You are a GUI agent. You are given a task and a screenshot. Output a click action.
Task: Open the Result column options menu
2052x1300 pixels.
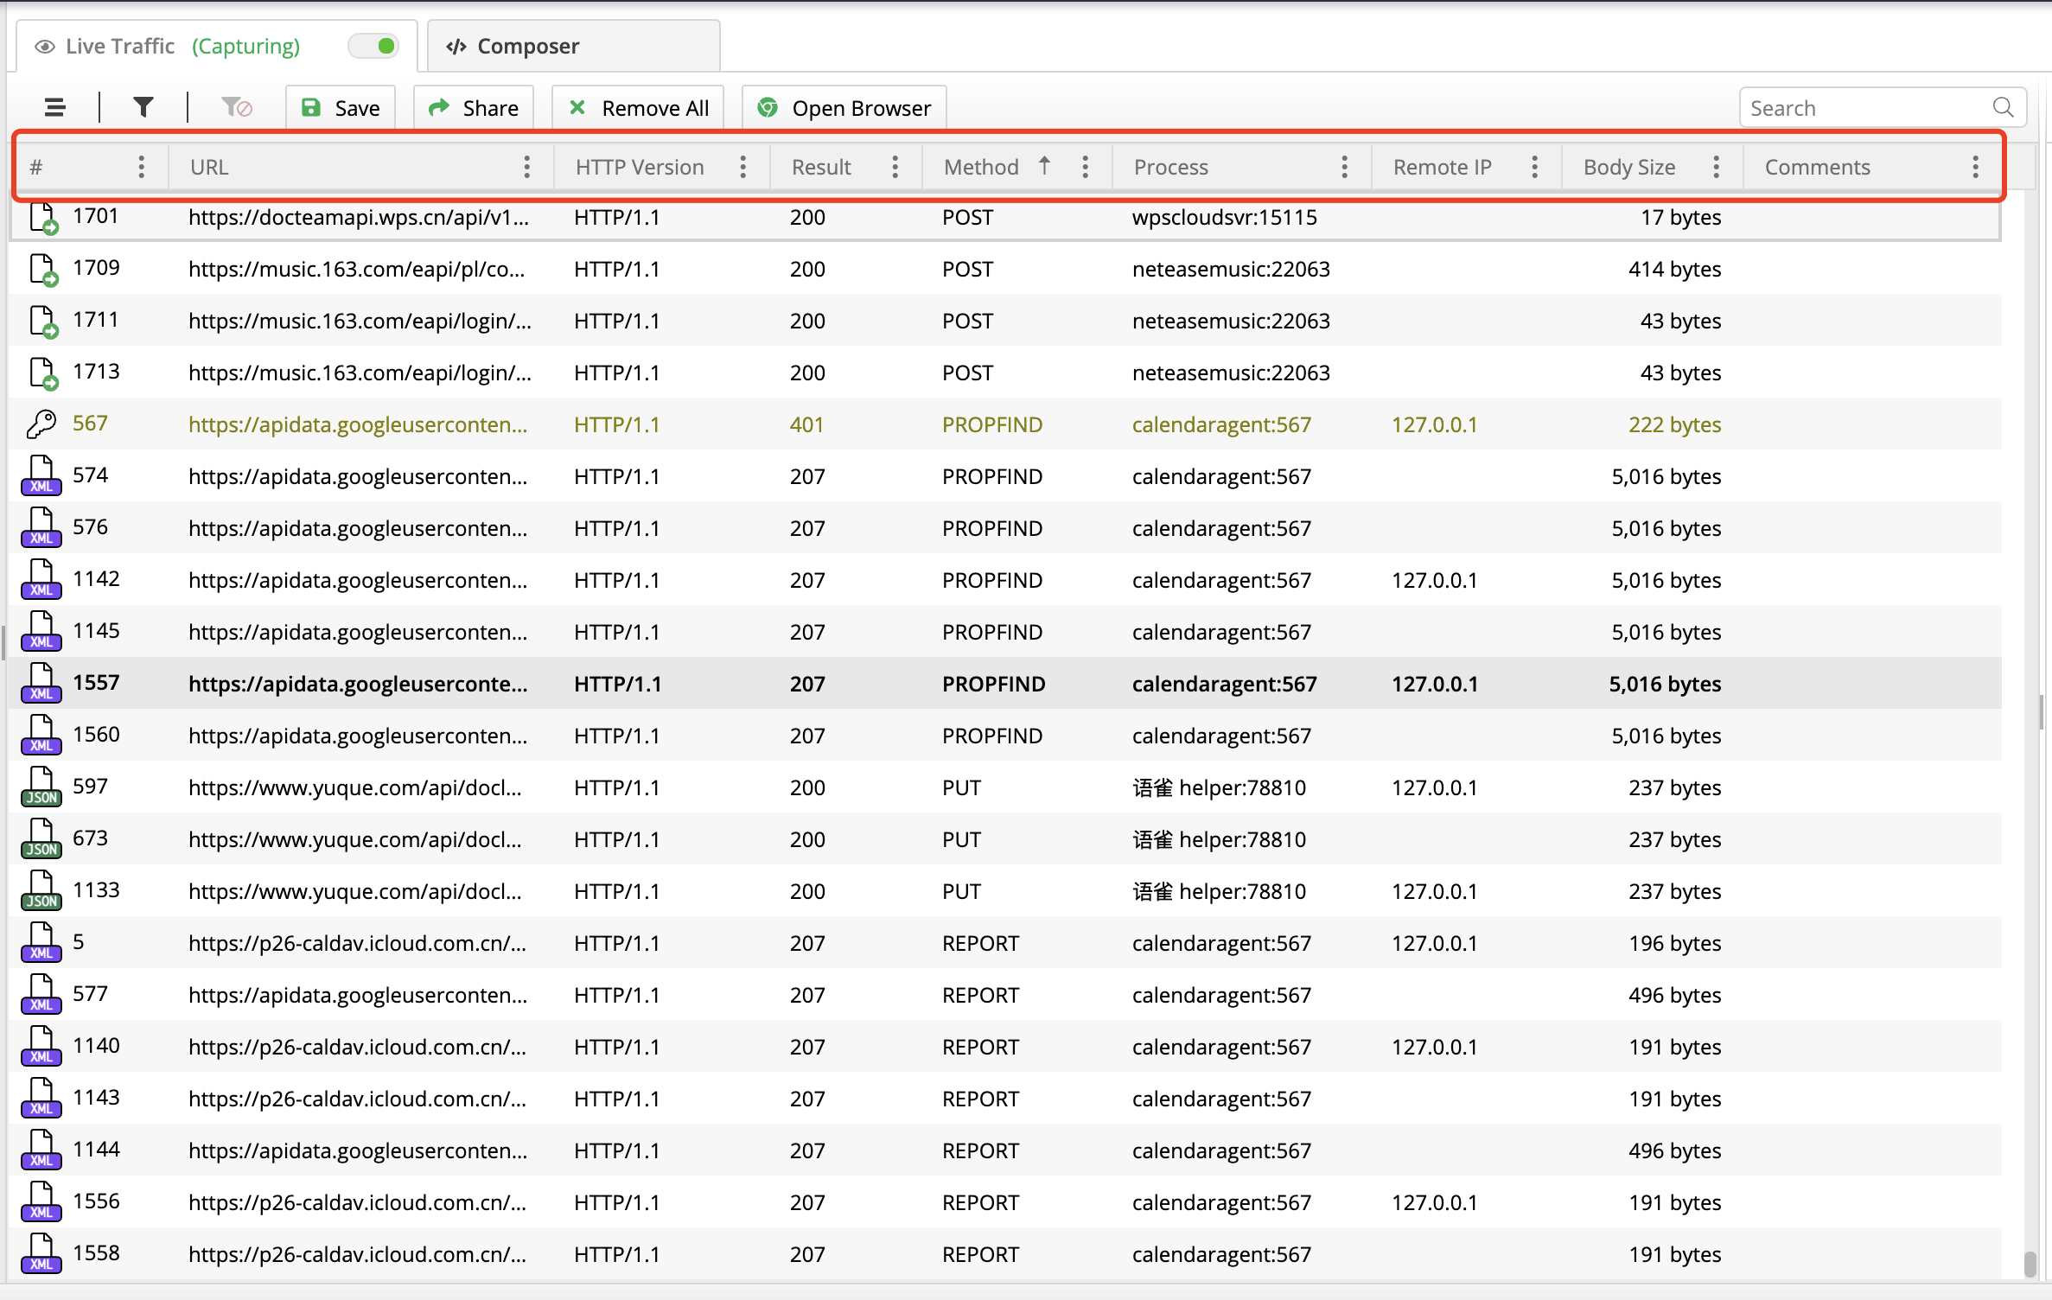(x=895, y=167)
